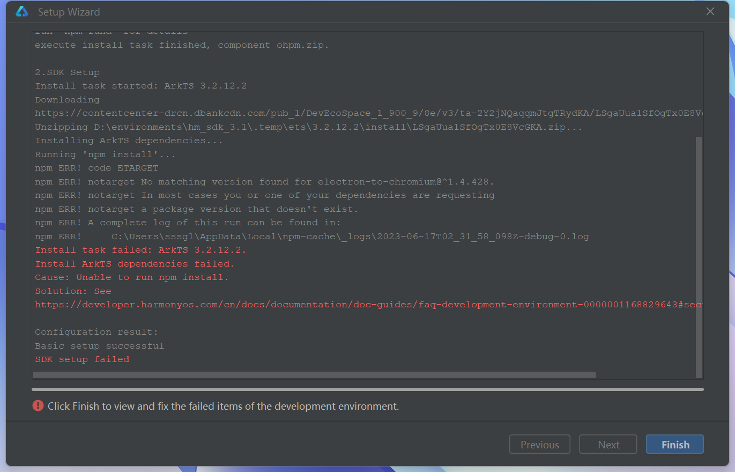
Task: Click the horizontal scrollbar of the log
Action: [x=315, y=375]
